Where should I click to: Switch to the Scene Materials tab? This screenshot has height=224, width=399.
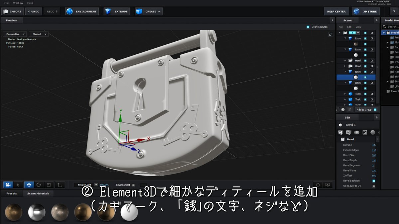[x=38, y=193]
